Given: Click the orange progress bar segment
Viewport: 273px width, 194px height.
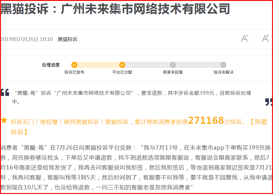Looking at the screenshot, I should click(98, 65).
